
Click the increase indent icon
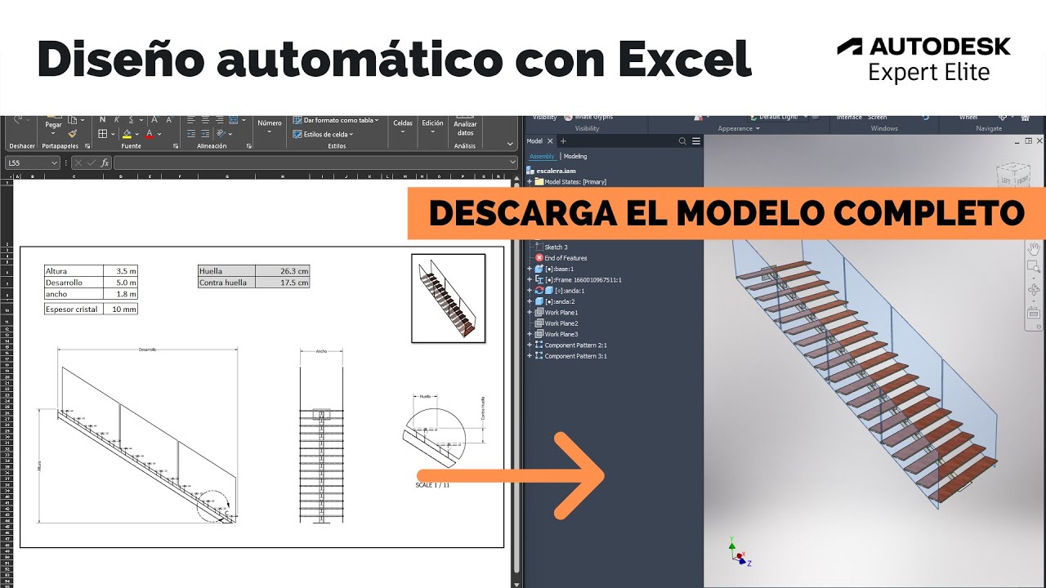[205, 134]
